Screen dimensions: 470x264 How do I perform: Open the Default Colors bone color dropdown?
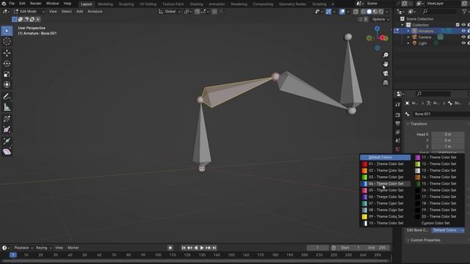coord(448,230)
